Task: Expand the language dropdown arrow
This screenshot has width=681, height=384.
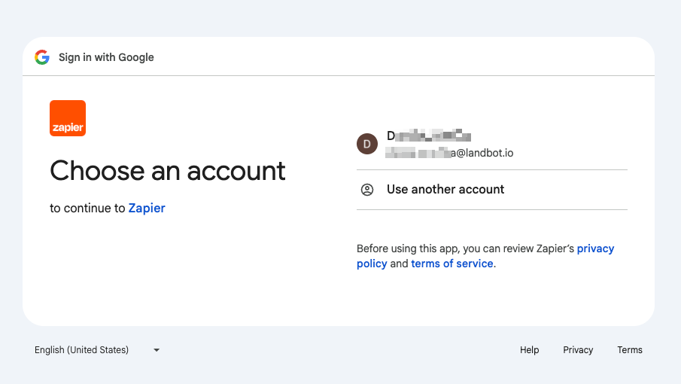Action: tap(157, 350)
